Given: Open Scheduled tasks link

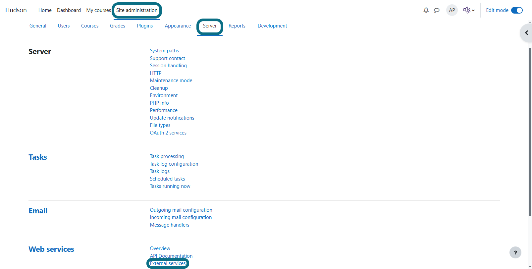Looking at the screenshot, I should point(167,179).
